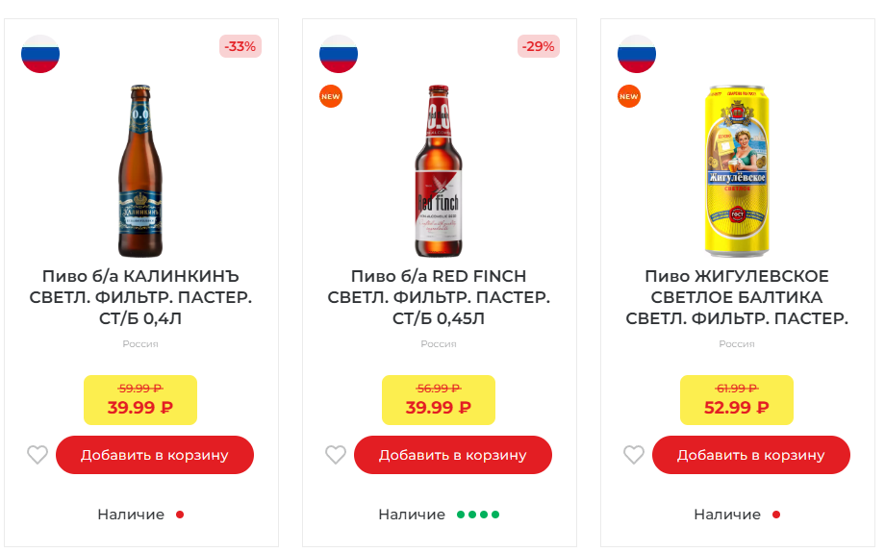Image resolution: width=885 pixels, height=553 pixels.
Task: Open Жигулевское Балтика beer title link
Action: point(737,297)
